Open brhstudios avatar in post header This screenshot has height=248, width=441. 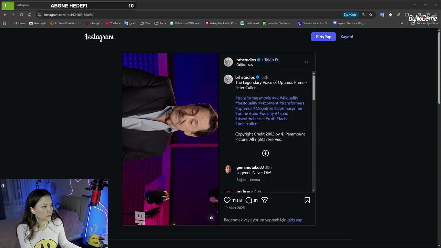click(228, 62)
